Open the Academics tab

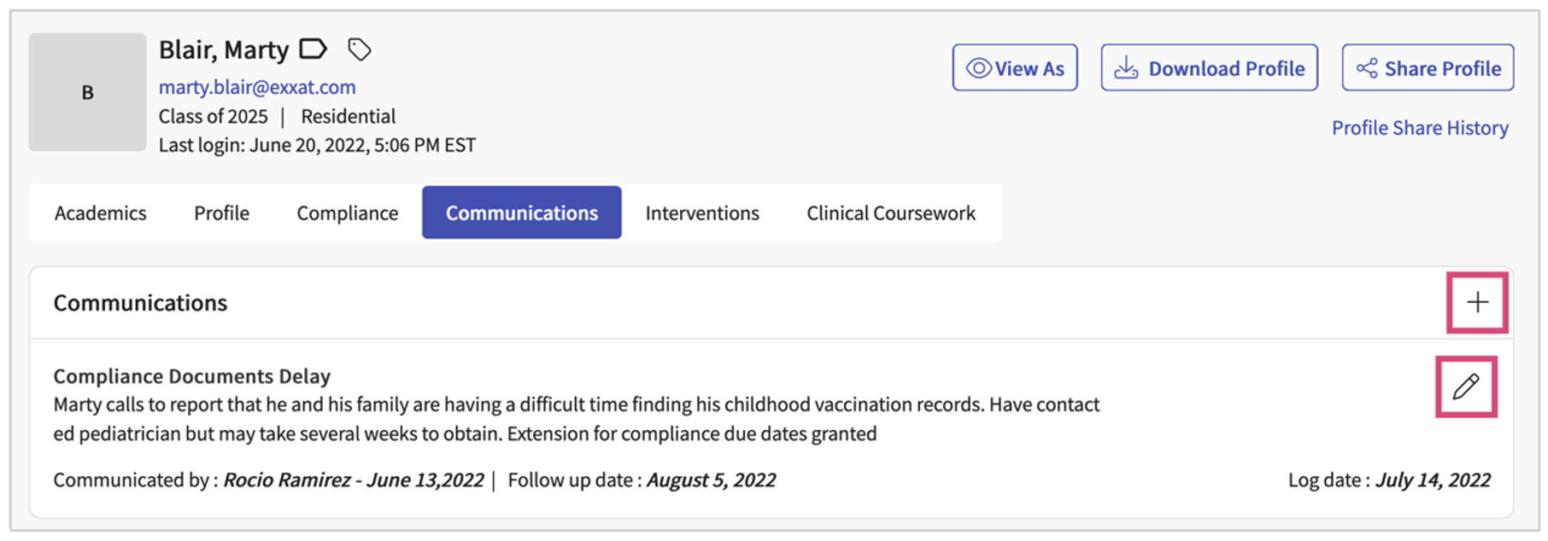(100, 213)
